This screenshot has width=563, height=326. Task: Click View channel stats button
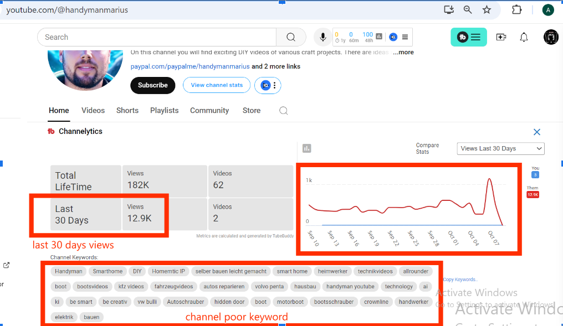click(x=217, y=85)
